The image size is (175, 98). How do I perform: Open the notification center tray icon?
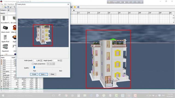tap(159, 95)
